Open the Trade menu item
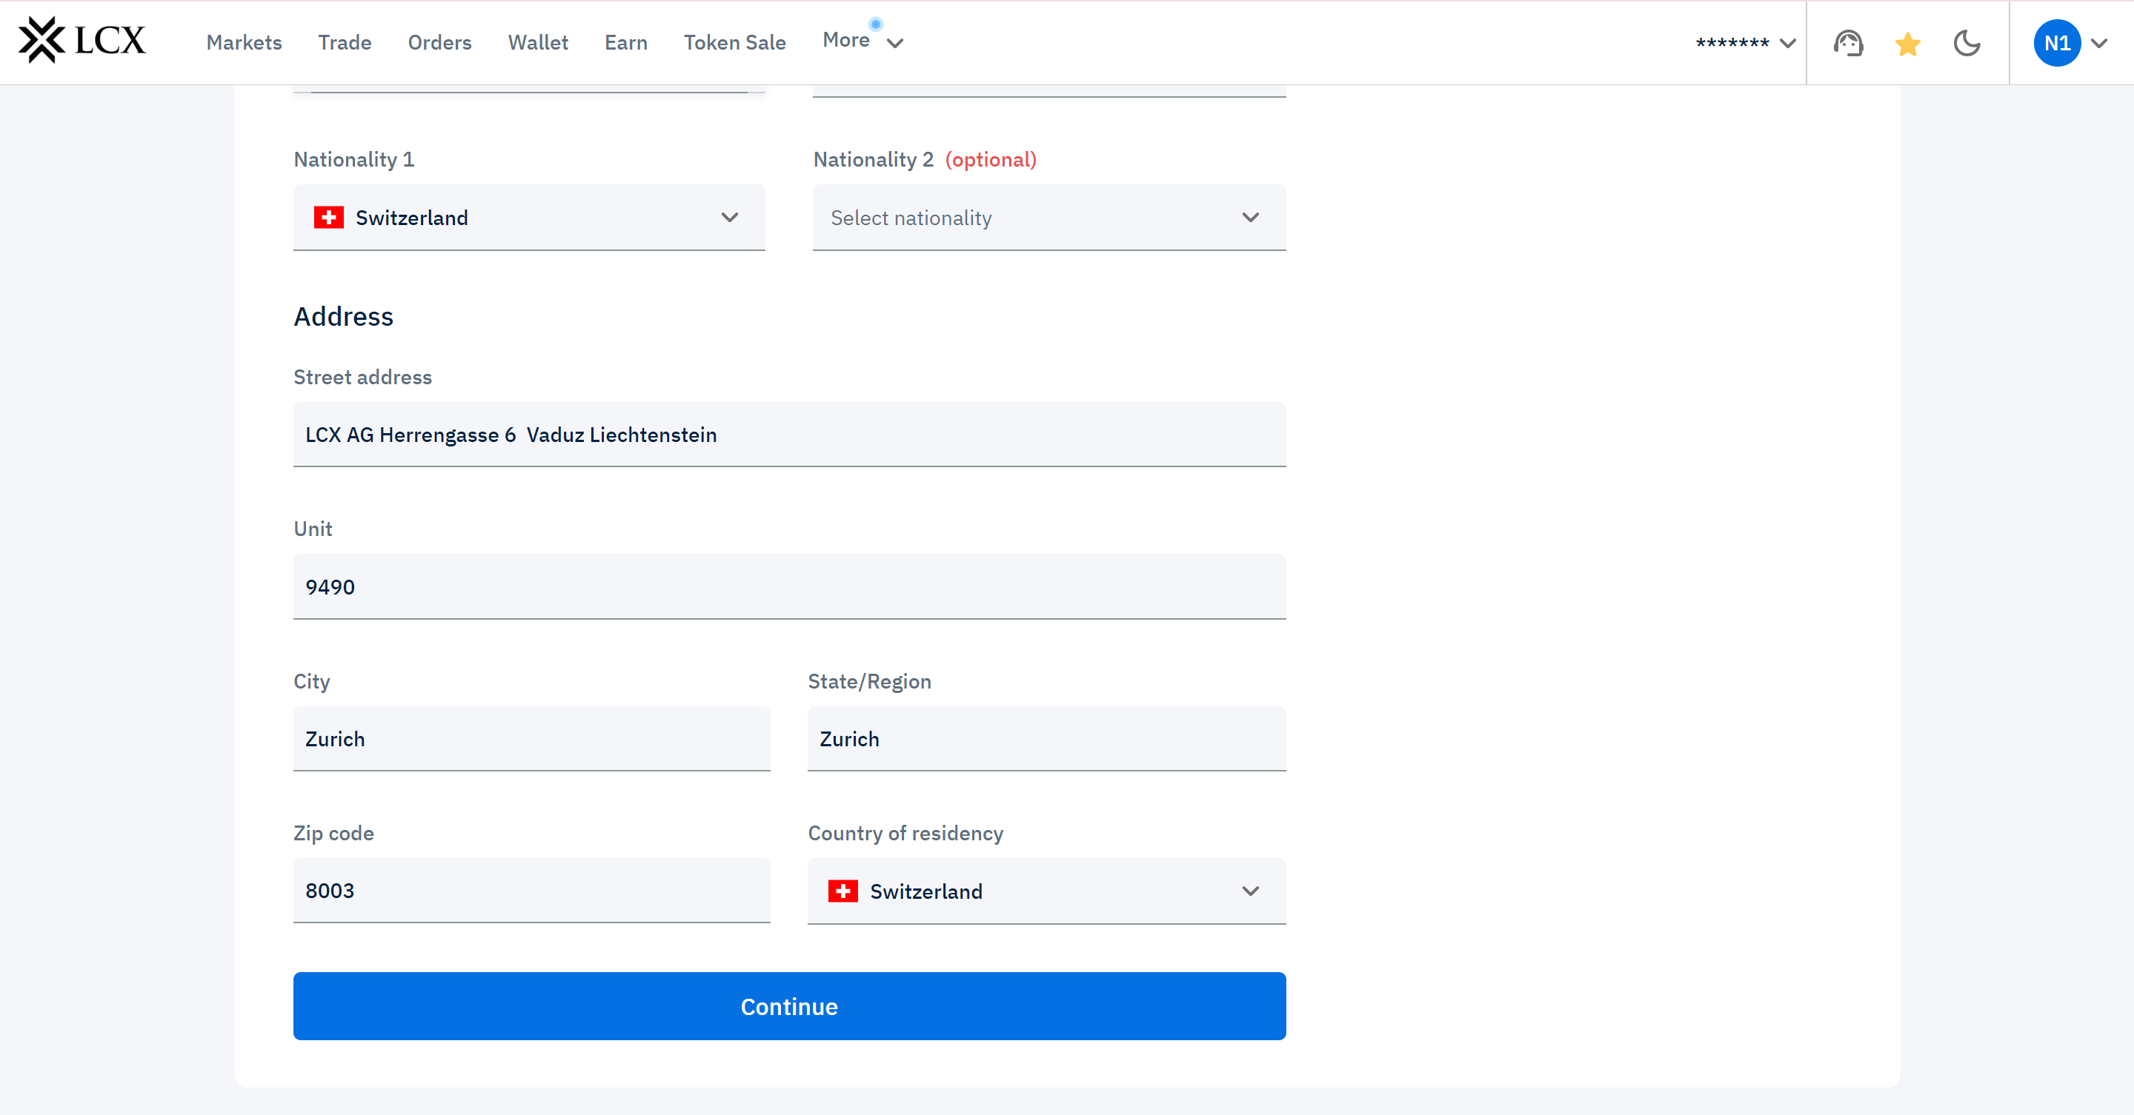This screenshot has width=2134, height=1115. (x=345, y=42)
